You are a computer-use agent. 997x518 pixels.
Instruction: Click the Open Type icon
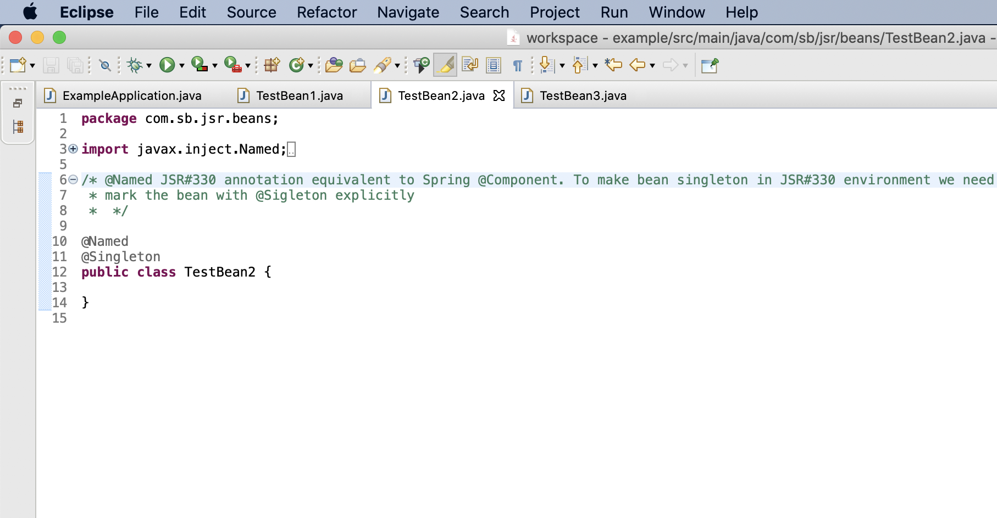[334, 65]
